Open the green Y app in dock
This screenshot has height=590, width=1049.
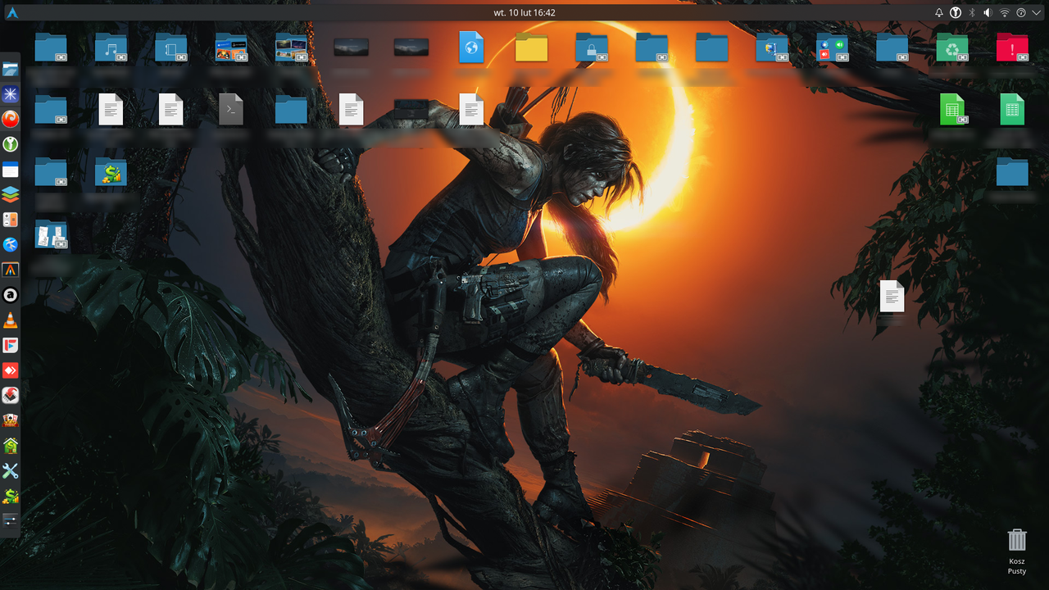coord(11,145)
